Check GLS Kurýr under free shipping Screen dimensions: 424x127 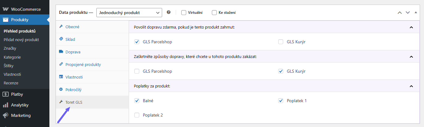coord(281,42)
